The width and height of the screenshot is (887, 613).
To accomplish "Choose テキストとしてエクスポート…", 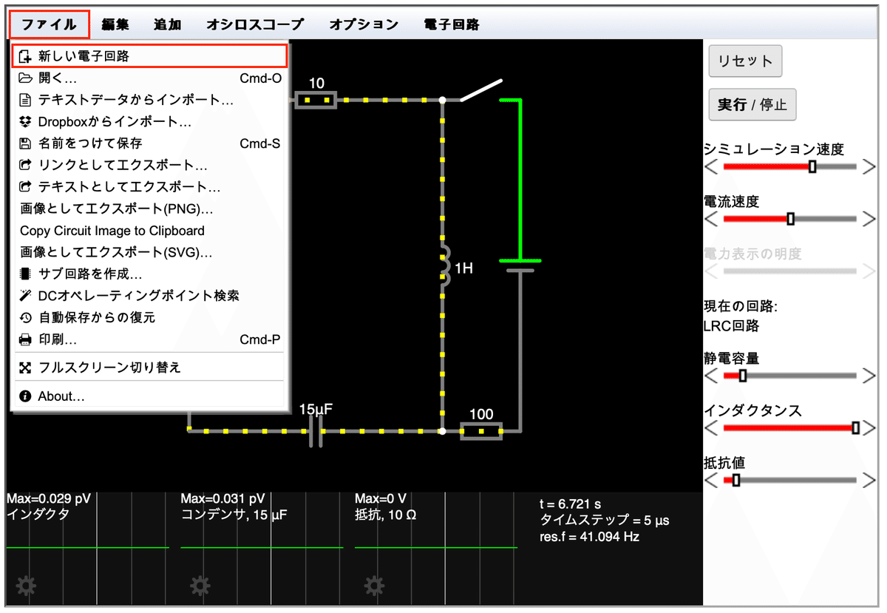I will click(149, 187).
